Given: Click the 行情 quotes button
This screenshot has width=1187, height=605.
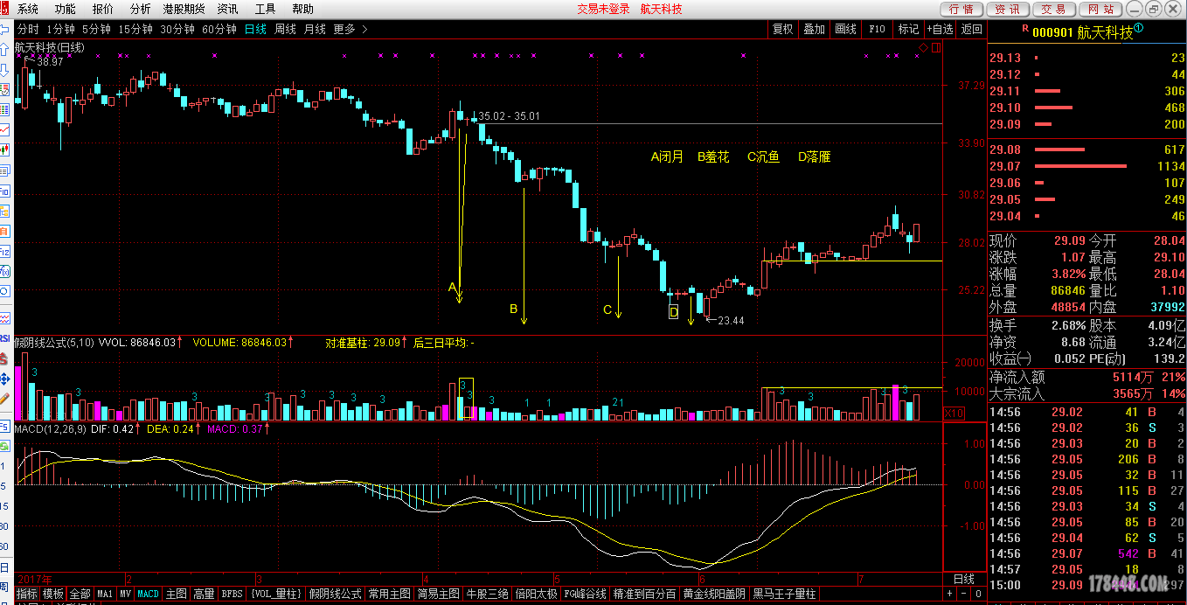Looking at the screenshot, I should pyautogui.click(x=961, y=9).
